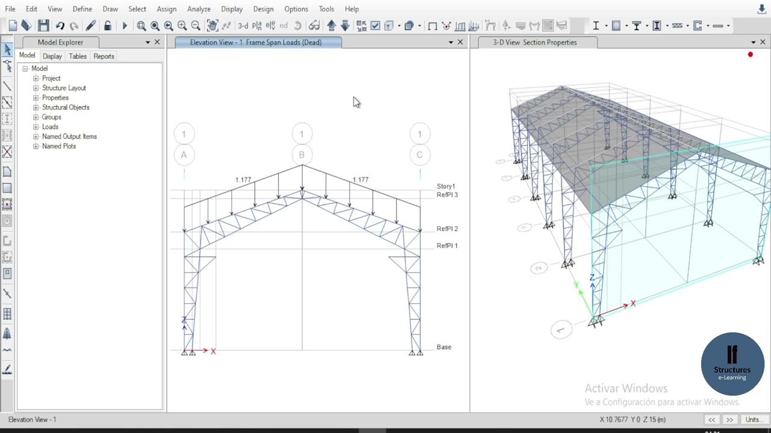Click the Show Undeformed Shape frame icon

[432, 25]
